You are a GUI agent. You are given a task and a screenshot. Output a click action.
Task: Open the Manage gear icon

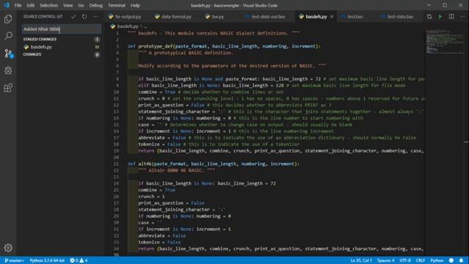pos(8,248)
